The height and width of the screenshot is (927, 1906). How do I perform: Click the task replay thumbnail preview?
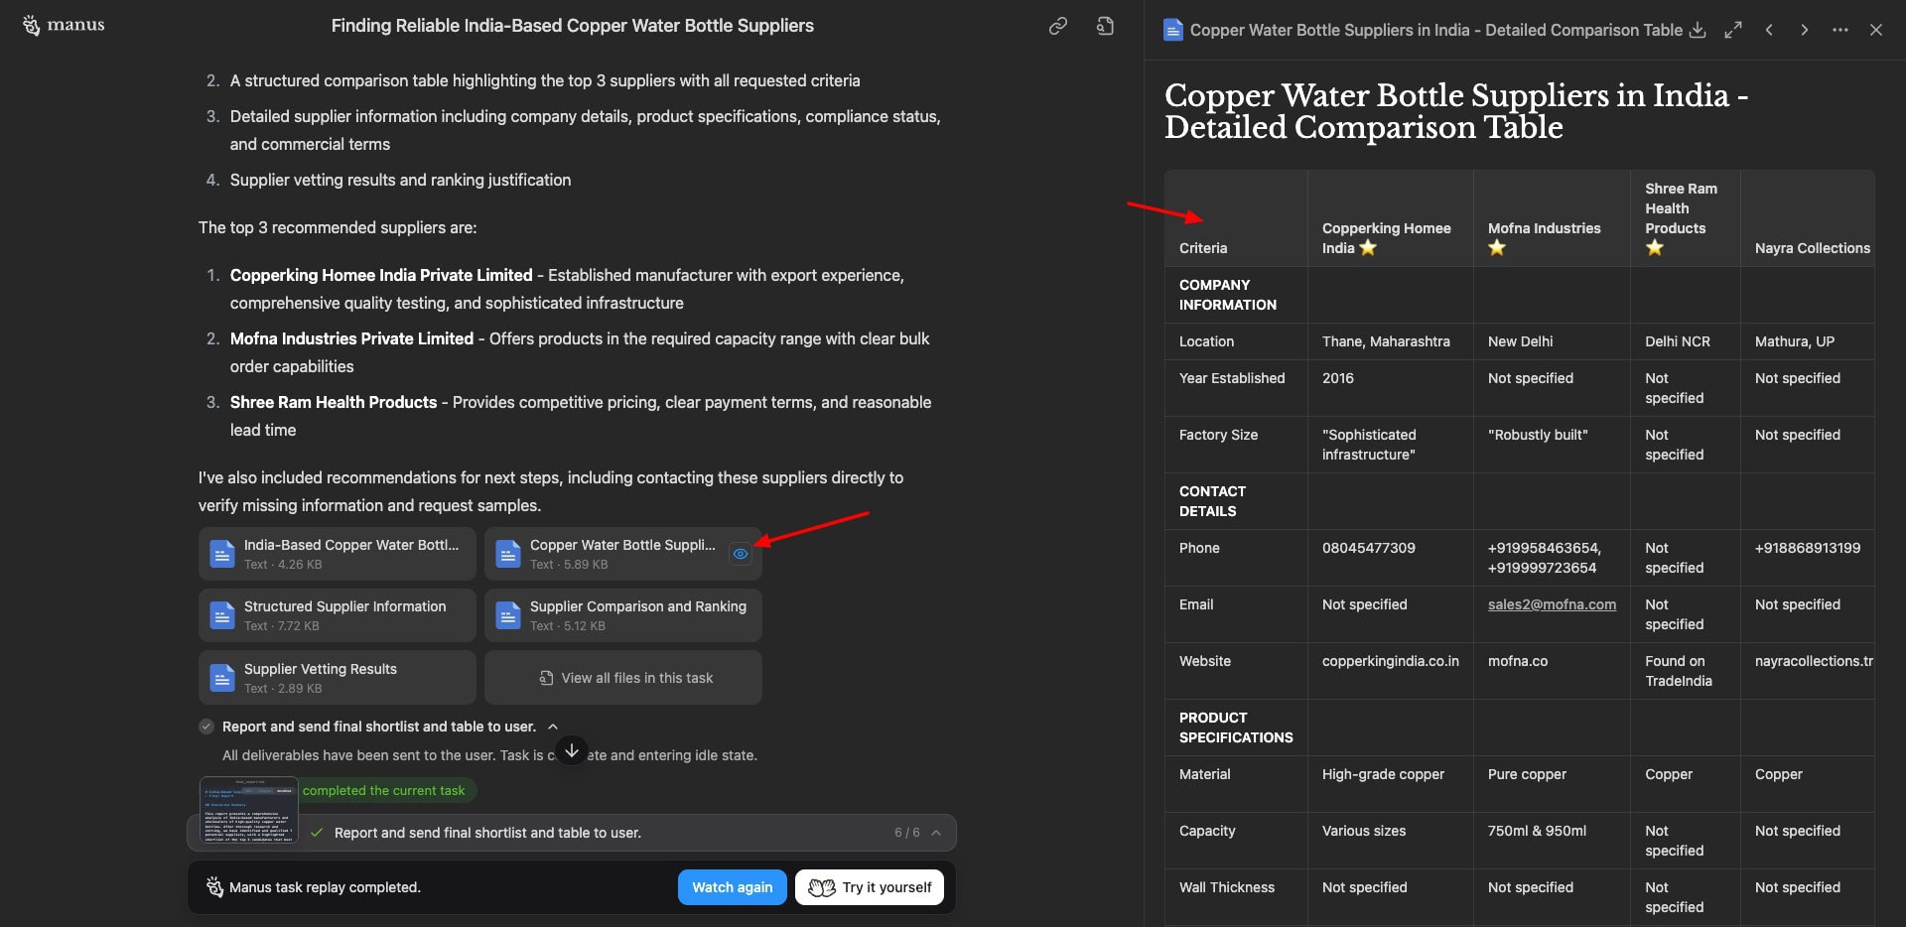tap(249, 810)
